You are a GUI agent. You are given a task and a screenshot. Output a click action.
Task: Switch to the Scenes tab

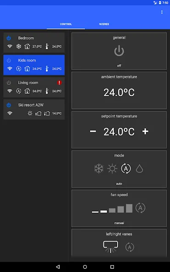point(104,24)
